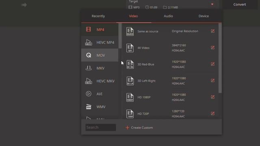Click the '01:09' target duration text
This screenshot has width=260, height=146.
coord(154,7)
